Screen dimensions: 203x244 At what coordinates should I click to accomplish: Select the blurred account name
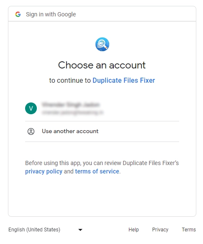click(x=71, y=105)
